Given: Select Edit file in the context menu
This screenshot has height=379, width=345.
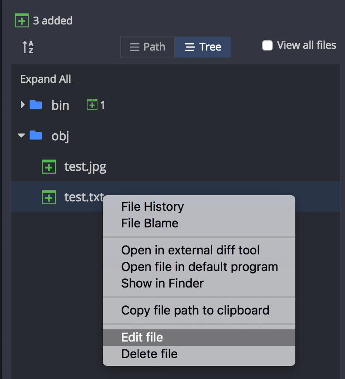Looking at the screenshot, I should 142,337.
